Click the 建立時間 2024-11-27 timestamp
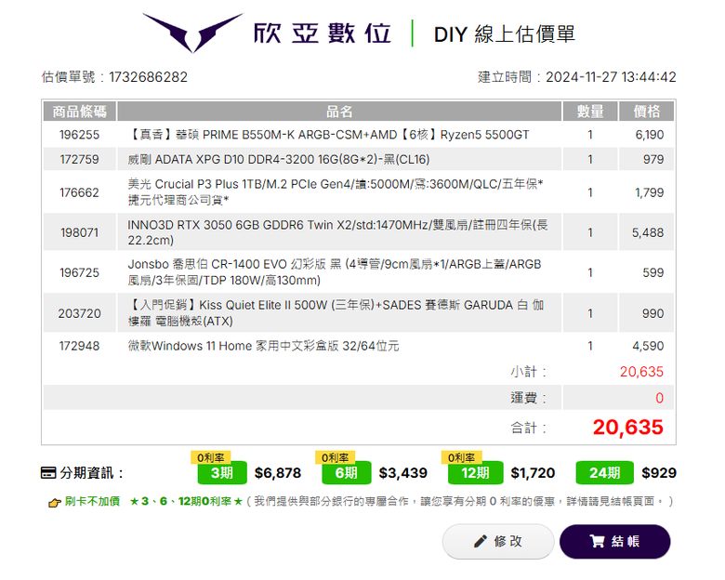The image size is (725, 580). click(x=577, y=77)
